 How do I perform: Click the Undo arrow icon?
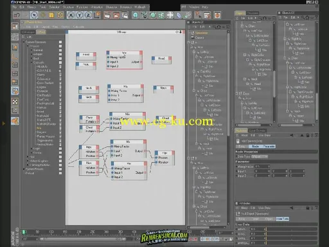click(17, 15)
